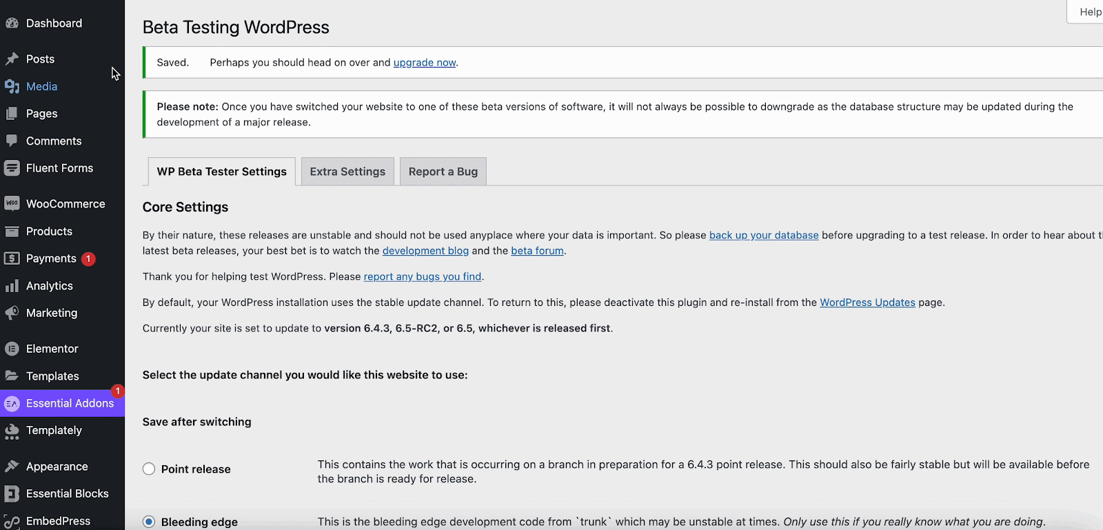This screenshot has width=1103, height=530.
Task: Open the 'beta forum' link
Action: (537, 251)
